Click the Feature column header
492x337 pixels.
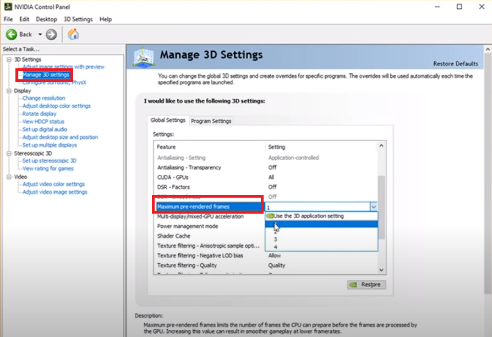point(210,147)
